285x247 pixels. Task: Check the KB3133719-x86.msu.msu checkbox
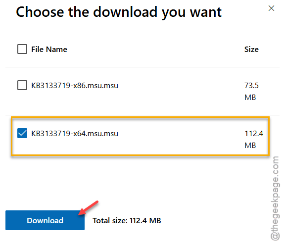coord(22,85)
